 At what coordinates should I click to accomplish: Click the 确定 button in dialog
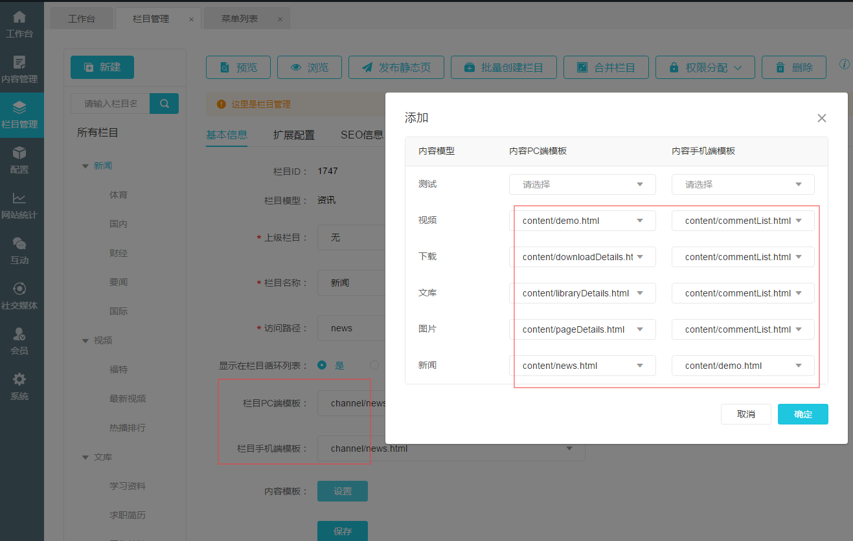coord(802,414)
